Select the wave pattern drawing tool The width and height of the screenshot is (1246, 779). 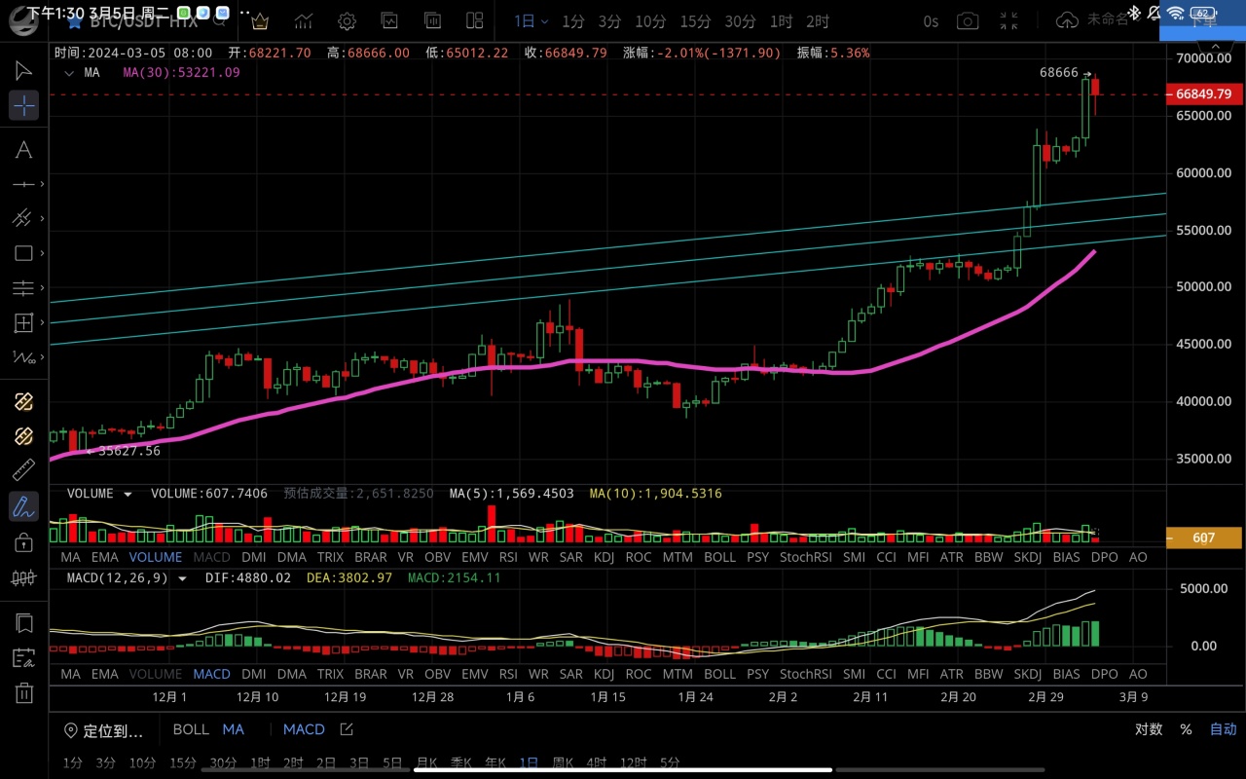point(23,357)
